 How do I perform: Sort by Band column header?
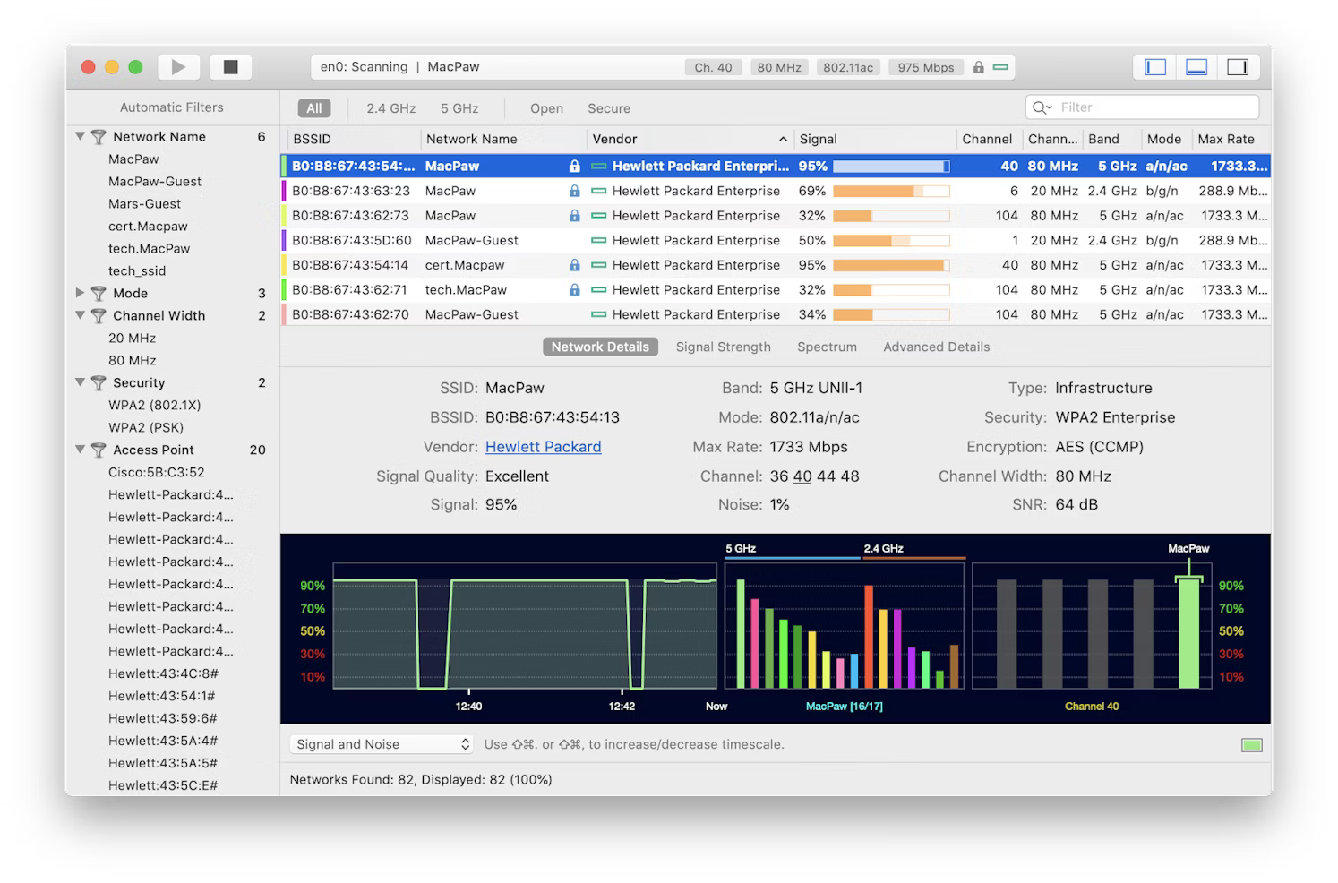(1111, 140)
